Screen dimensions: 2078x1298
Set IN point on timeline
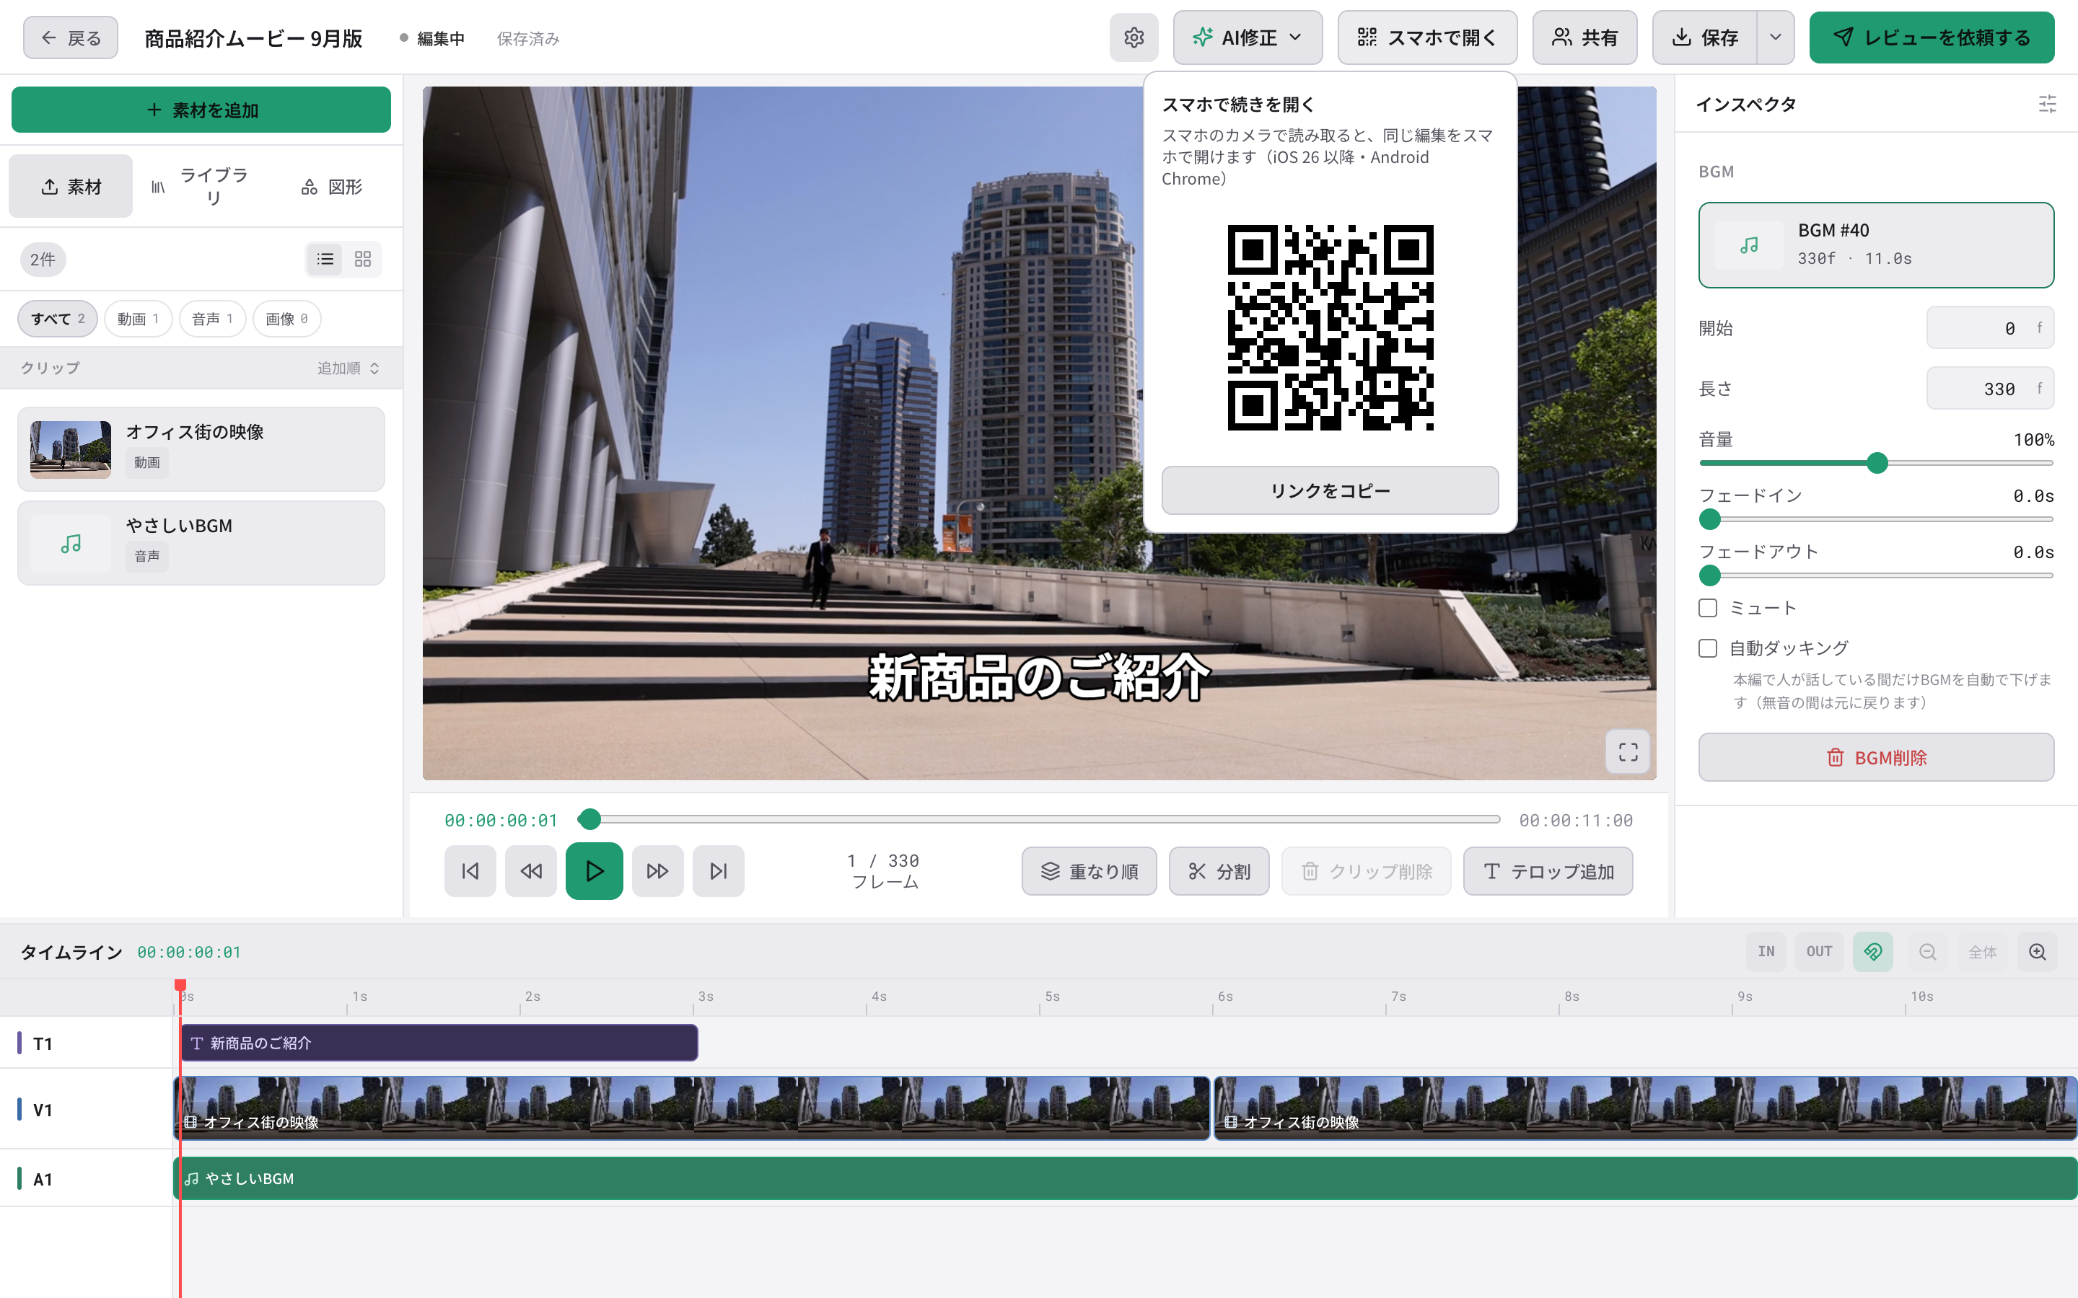coord(1766,952)
